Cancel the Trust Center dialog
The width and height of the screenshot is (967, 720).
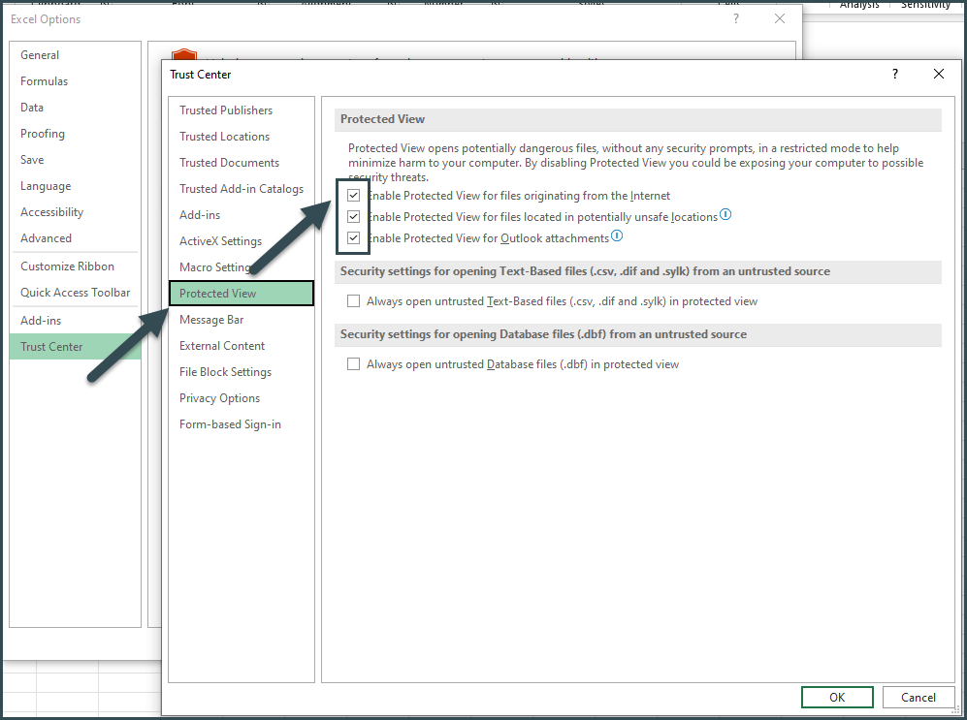(918, 697)
